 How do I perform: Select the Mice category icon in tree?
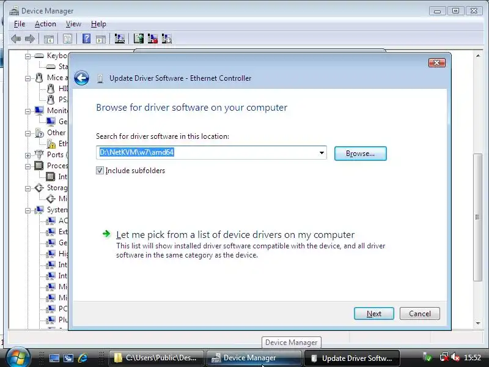point(39,78)
